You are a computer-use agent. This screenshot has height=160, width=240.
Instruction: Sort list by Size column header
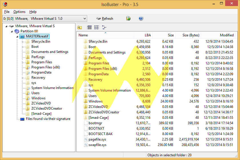(164, 35)
